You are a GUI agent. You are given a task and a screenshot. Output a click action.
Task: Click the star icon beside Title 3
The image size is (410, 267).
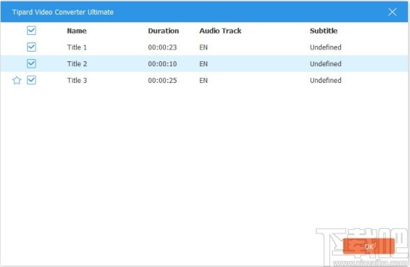coord(17,80)
